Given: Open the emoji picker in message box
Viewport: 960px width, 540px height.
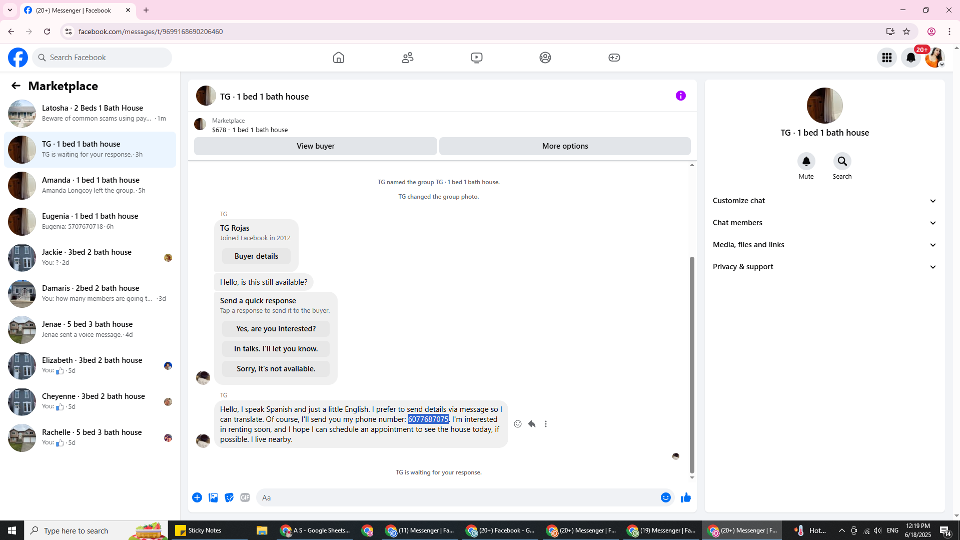Looking at the screenshot, I should (666, 497).
